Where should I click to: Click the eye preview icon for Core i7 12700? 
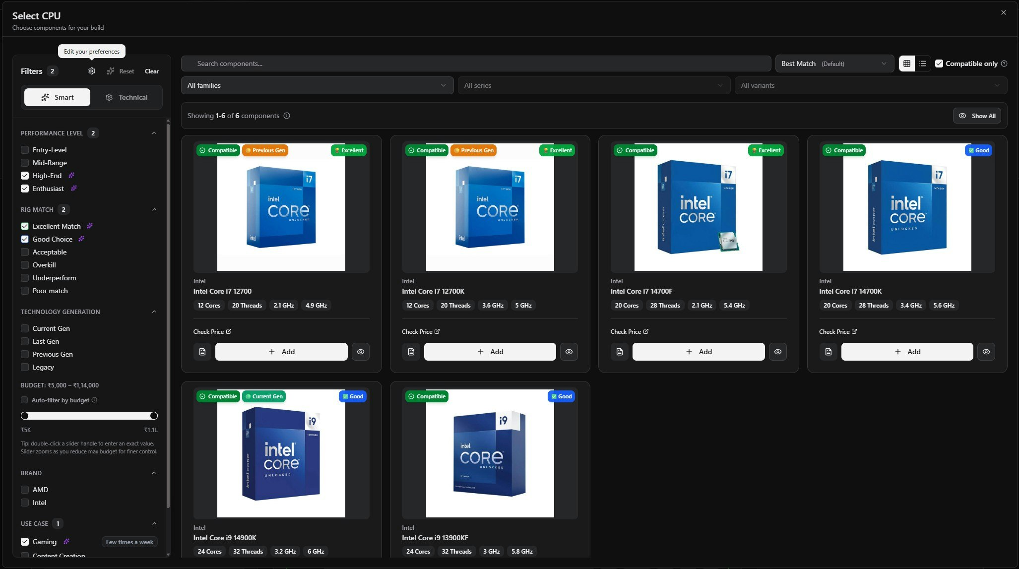point(361,352)
